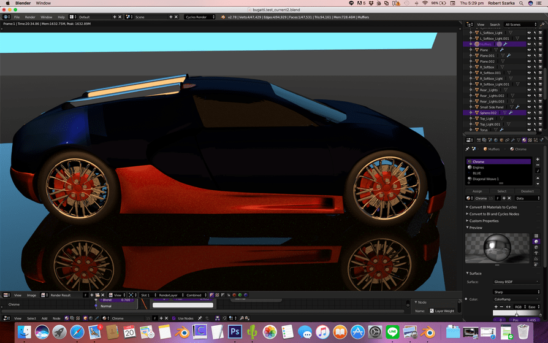
Task: Toggle viewport visibility of Rear_Lights object
Action: 529,90
